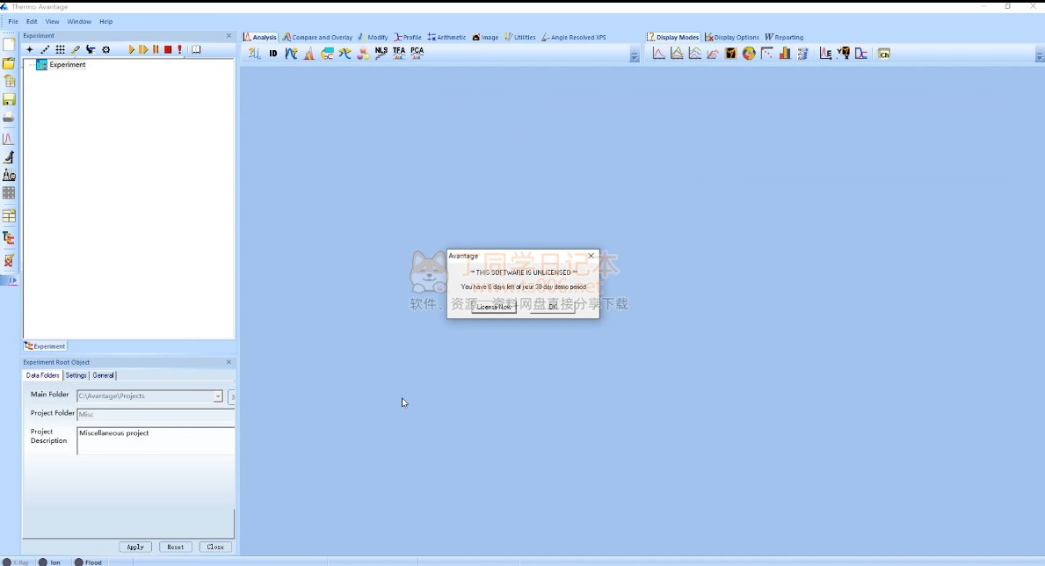Switch to the Angle Resolved XPS tab

pos(574,37)
